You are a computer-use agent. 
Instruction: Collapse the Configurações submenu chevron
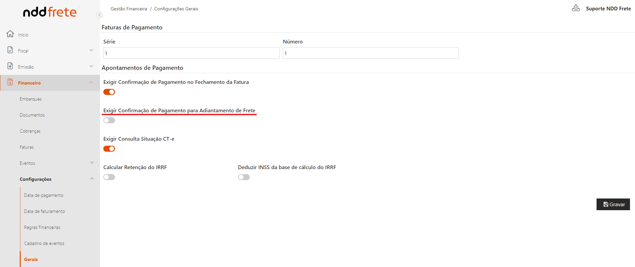coord(92,178)
